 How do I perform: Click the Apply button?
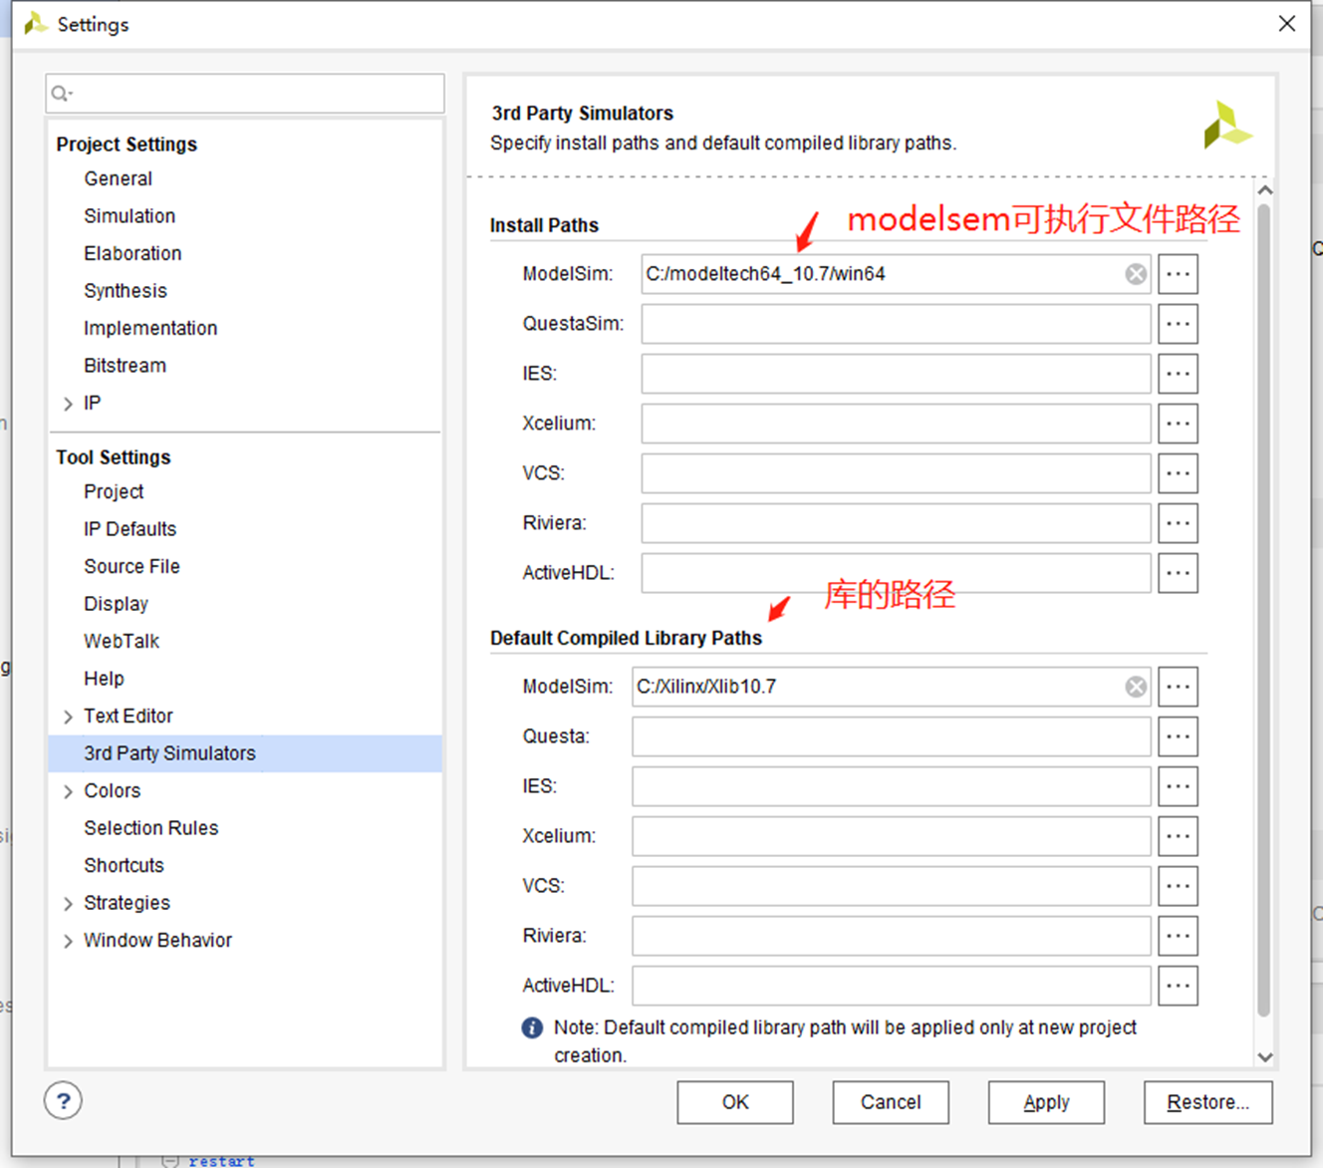(x=1046, y=1102)
